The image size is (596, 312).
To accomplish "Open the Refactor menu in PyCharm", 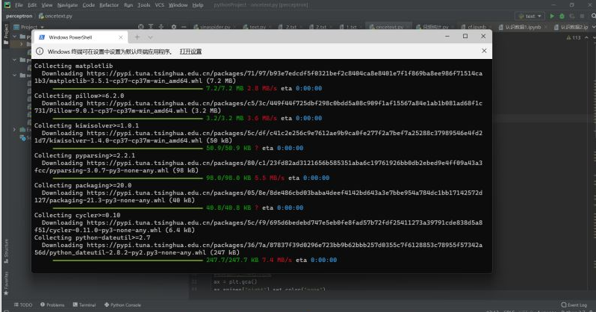I will pos(109,5).
